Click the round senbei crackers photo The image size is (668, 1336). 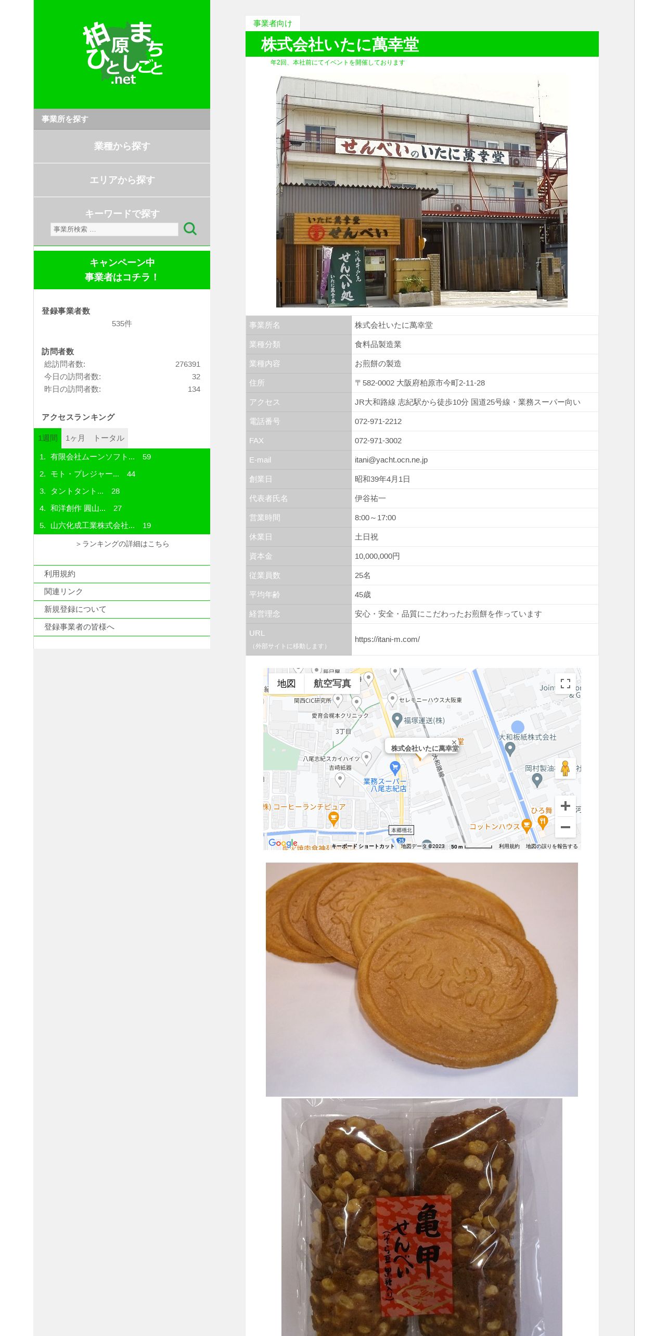[x=421, y=979]
